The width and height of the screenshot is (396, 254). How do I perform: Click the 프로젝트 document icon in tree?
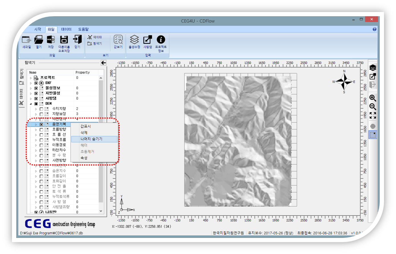pyautogui.click(x=36, y=78)
